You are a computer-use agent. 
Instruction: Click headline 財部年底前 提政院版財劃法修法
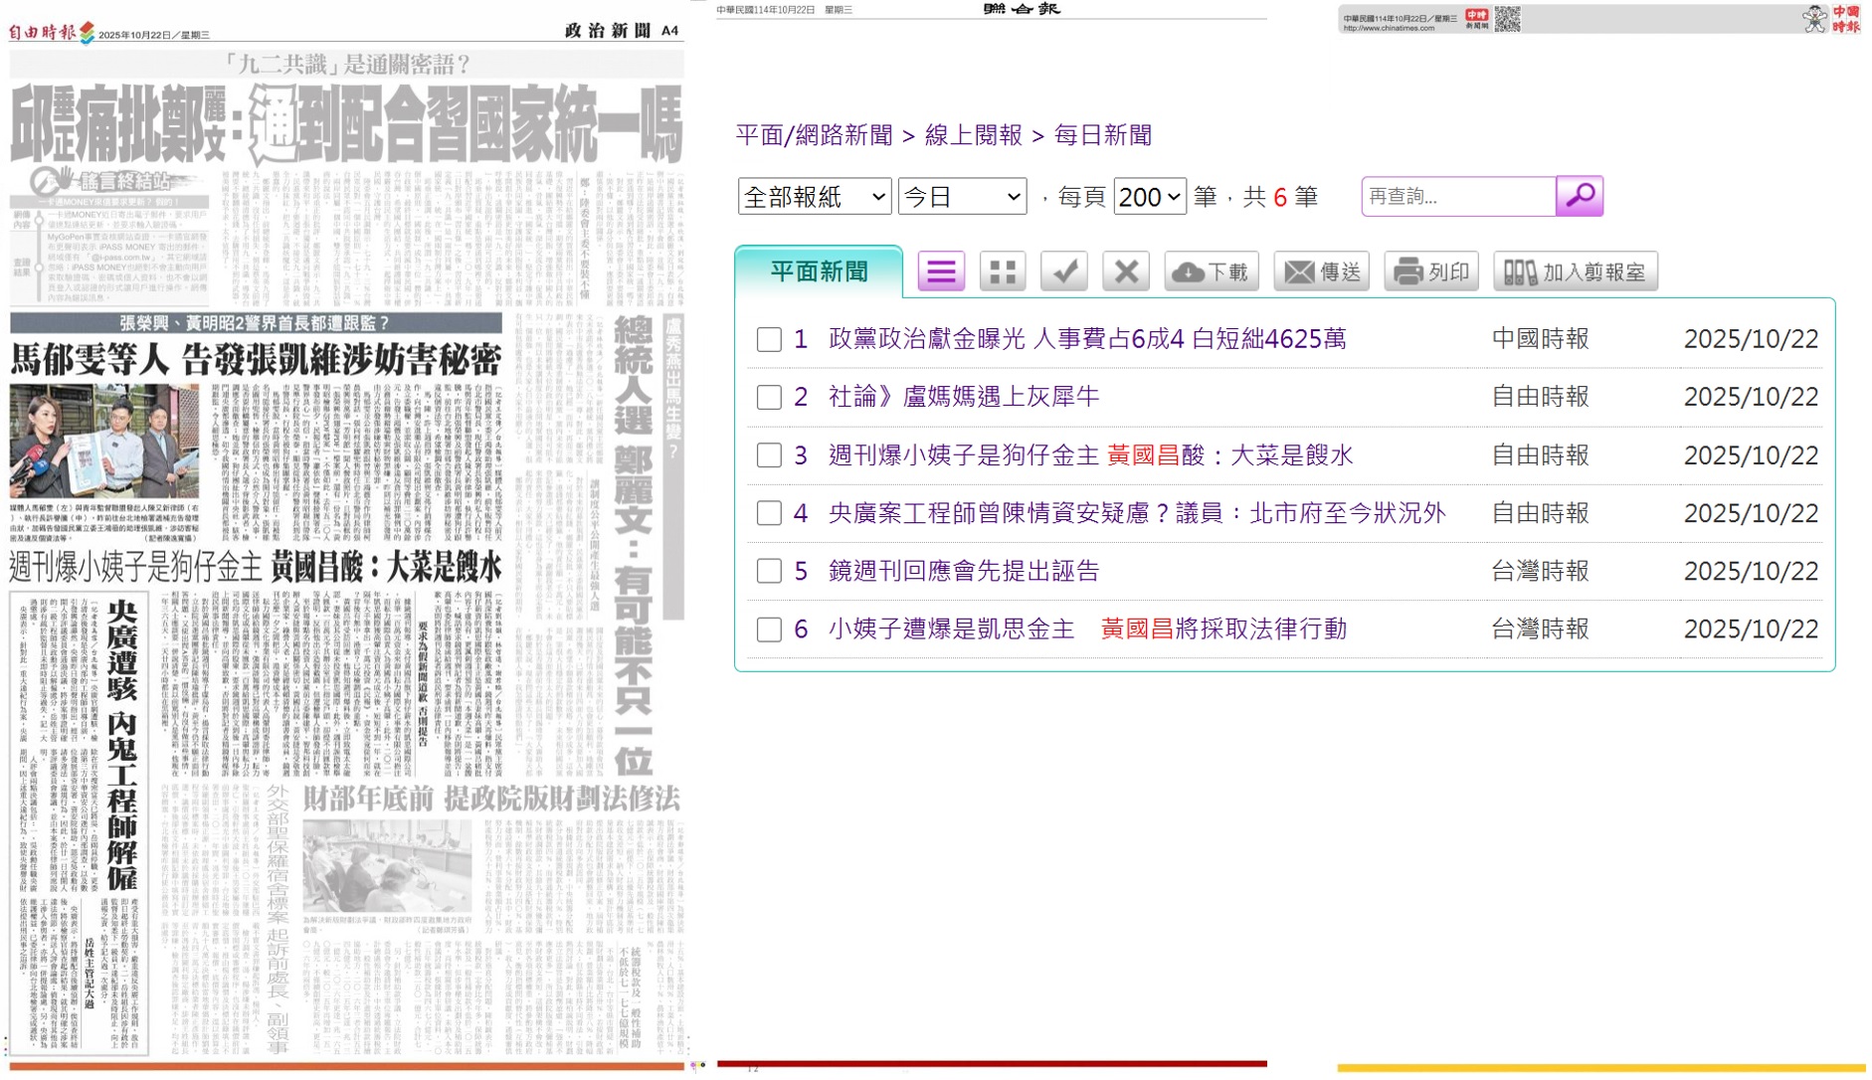pos(491,798)
